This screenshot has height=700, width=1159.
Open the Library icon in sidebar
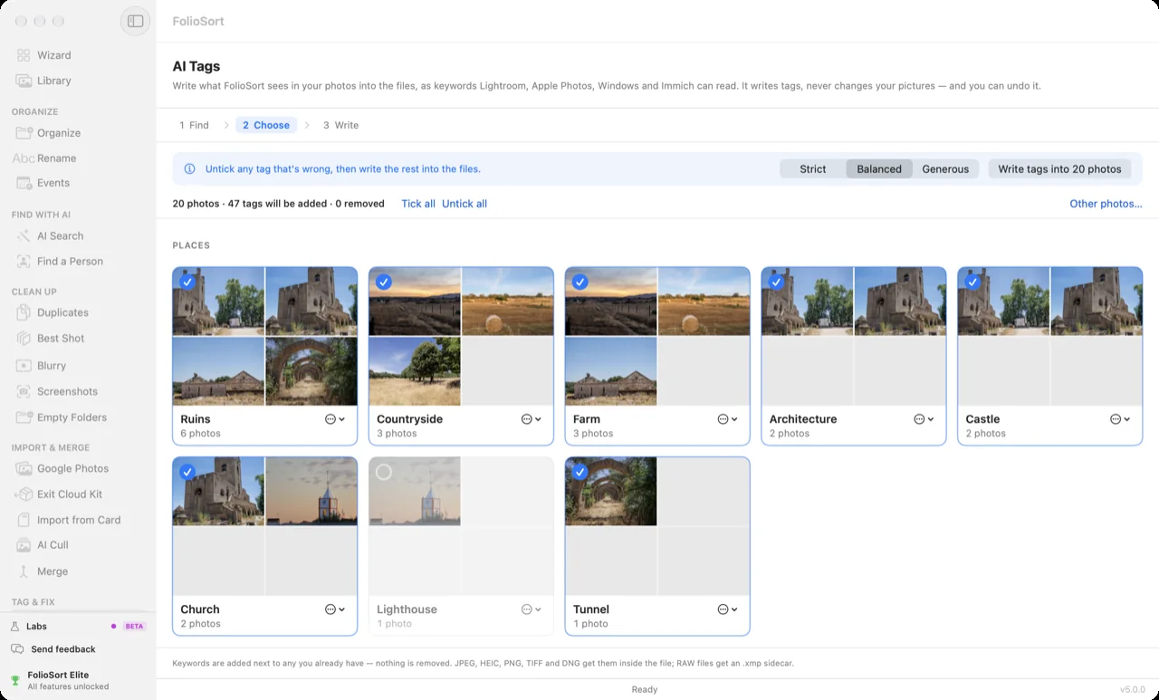24,81
